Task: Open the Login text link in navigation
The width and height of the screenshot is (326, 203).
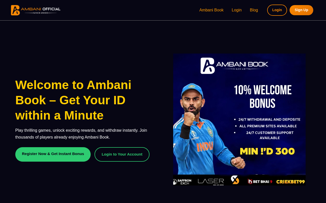Action: 237,10
